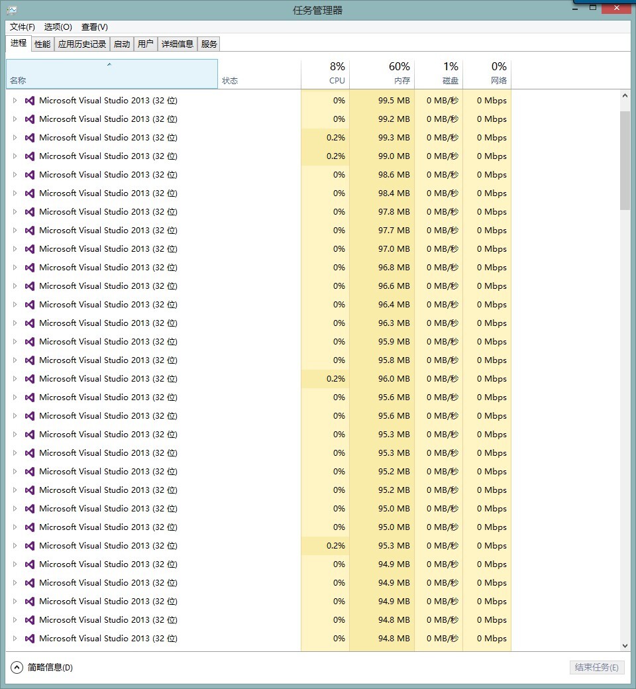
Task: Expand the process row using 95.8 MB memory
Action: [15, 360]
